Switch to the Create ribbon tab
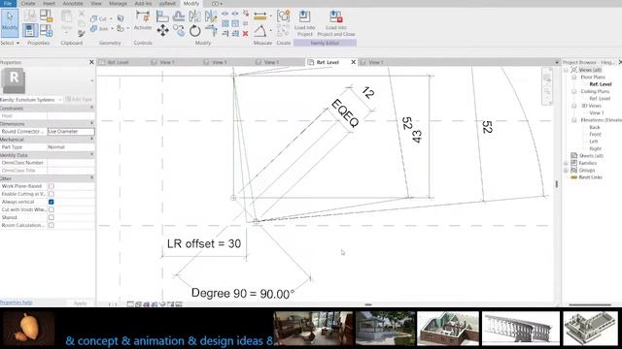This screenshot has height=349, width=622. pyautogui.click(x=28, y=3)
